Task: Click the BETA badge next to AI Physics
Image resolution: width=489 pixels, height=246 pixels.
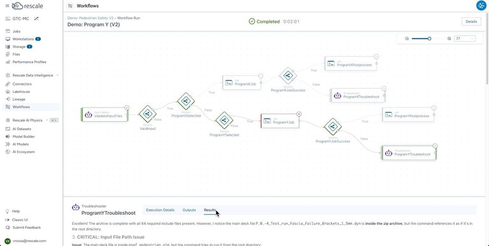Action: (54, 120)
